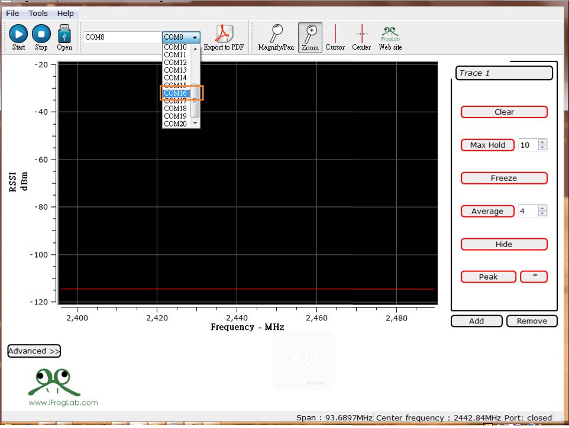Screen dimensions: 569x428
Task: Toggle Max Hold on trace
Action: click(487, 145)
